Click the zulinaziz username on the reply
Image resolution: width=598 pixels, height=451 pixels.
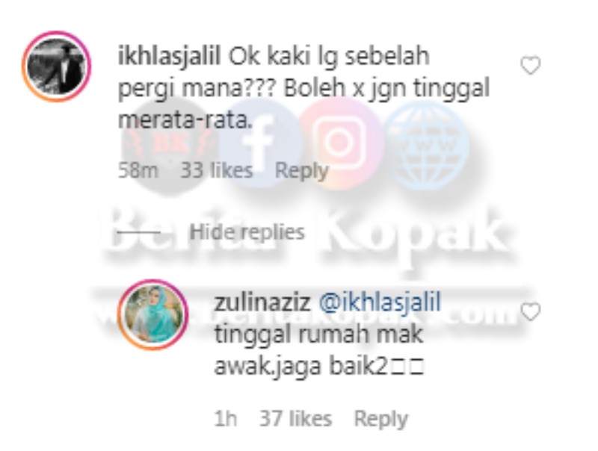262,302
